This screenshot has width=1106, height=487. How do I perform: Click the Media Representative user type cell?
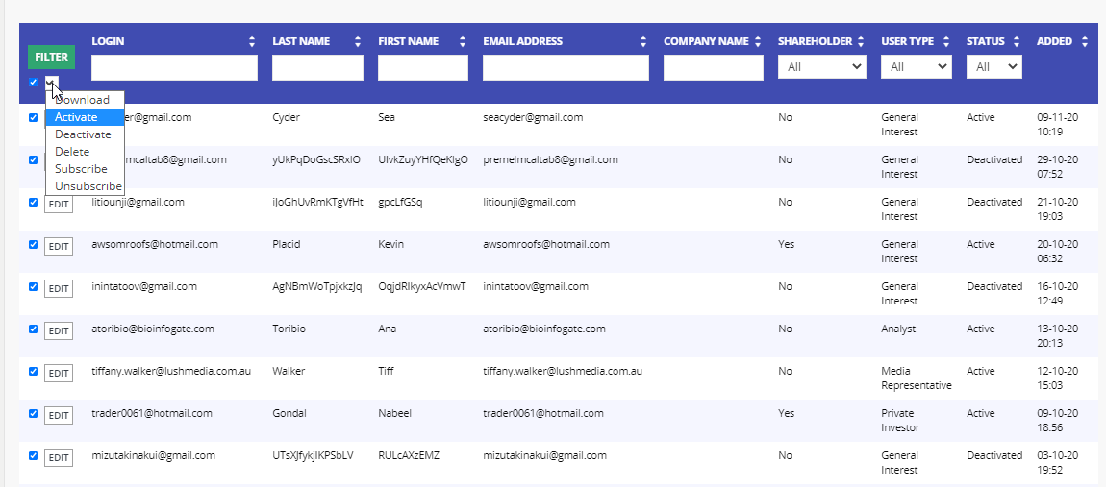(x=917, y=378)
